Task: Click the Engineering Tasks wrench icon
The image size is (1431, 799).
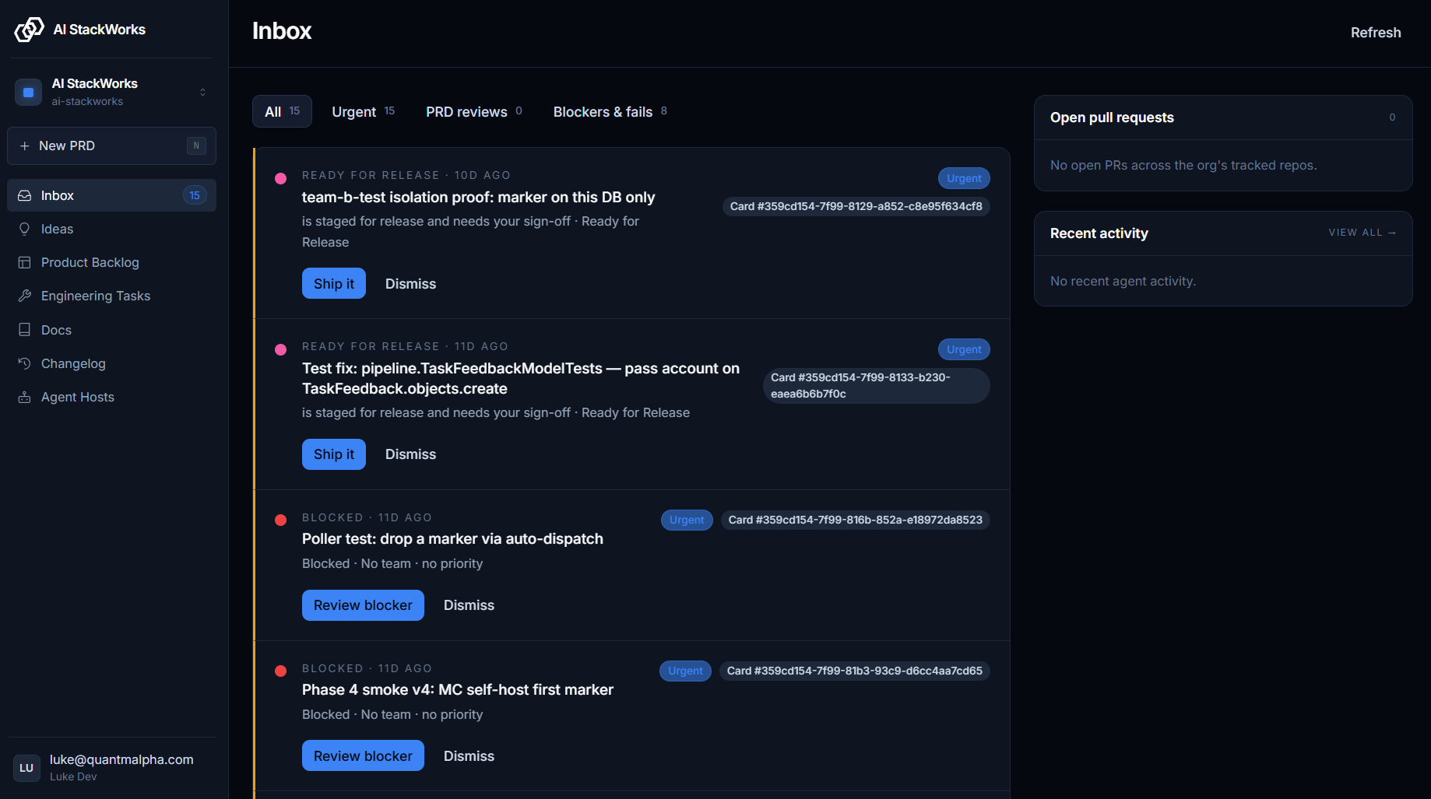Action: 25,296
